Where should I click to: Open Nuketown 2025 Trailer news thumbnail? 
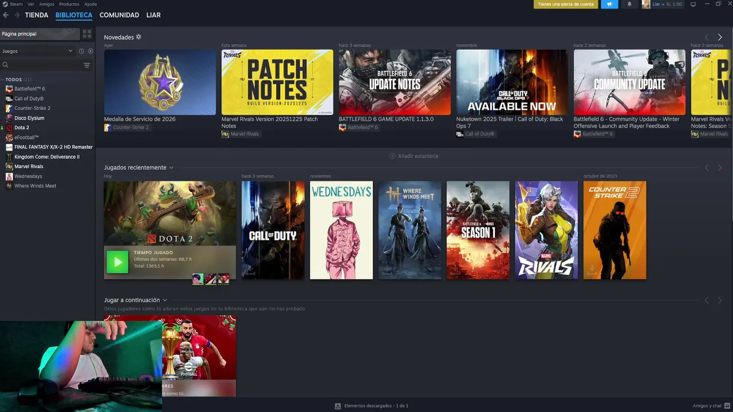tap(512, 82)
